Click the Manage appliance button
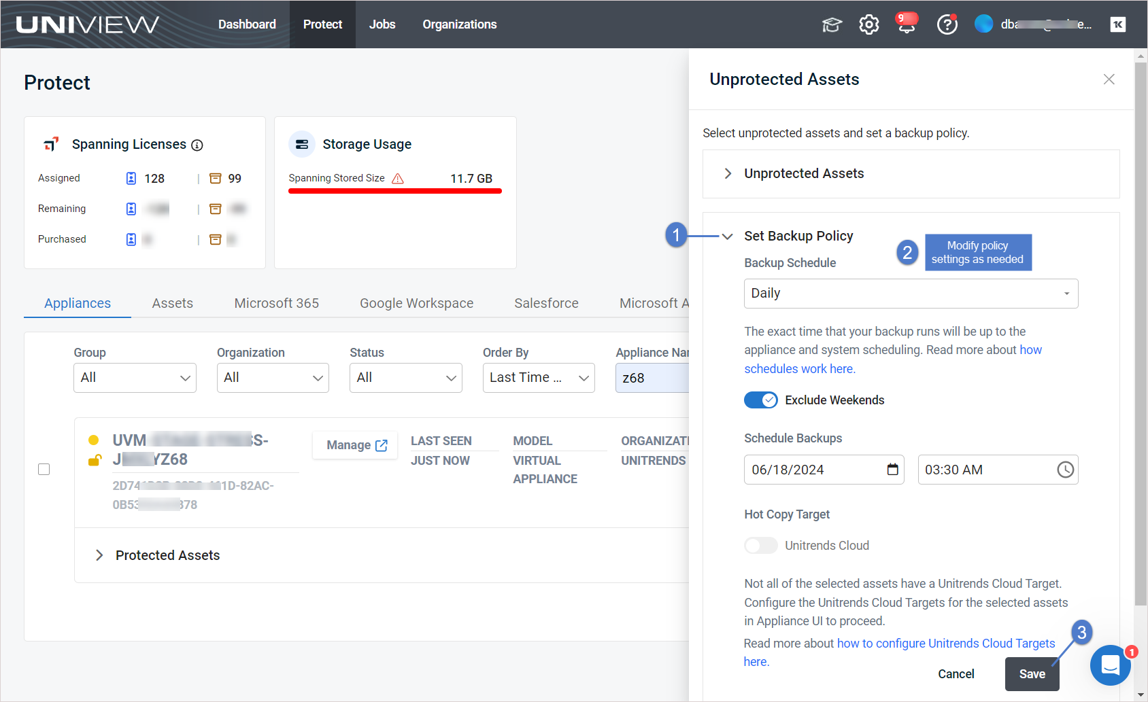1148x702 pixels. pos(356,445)
